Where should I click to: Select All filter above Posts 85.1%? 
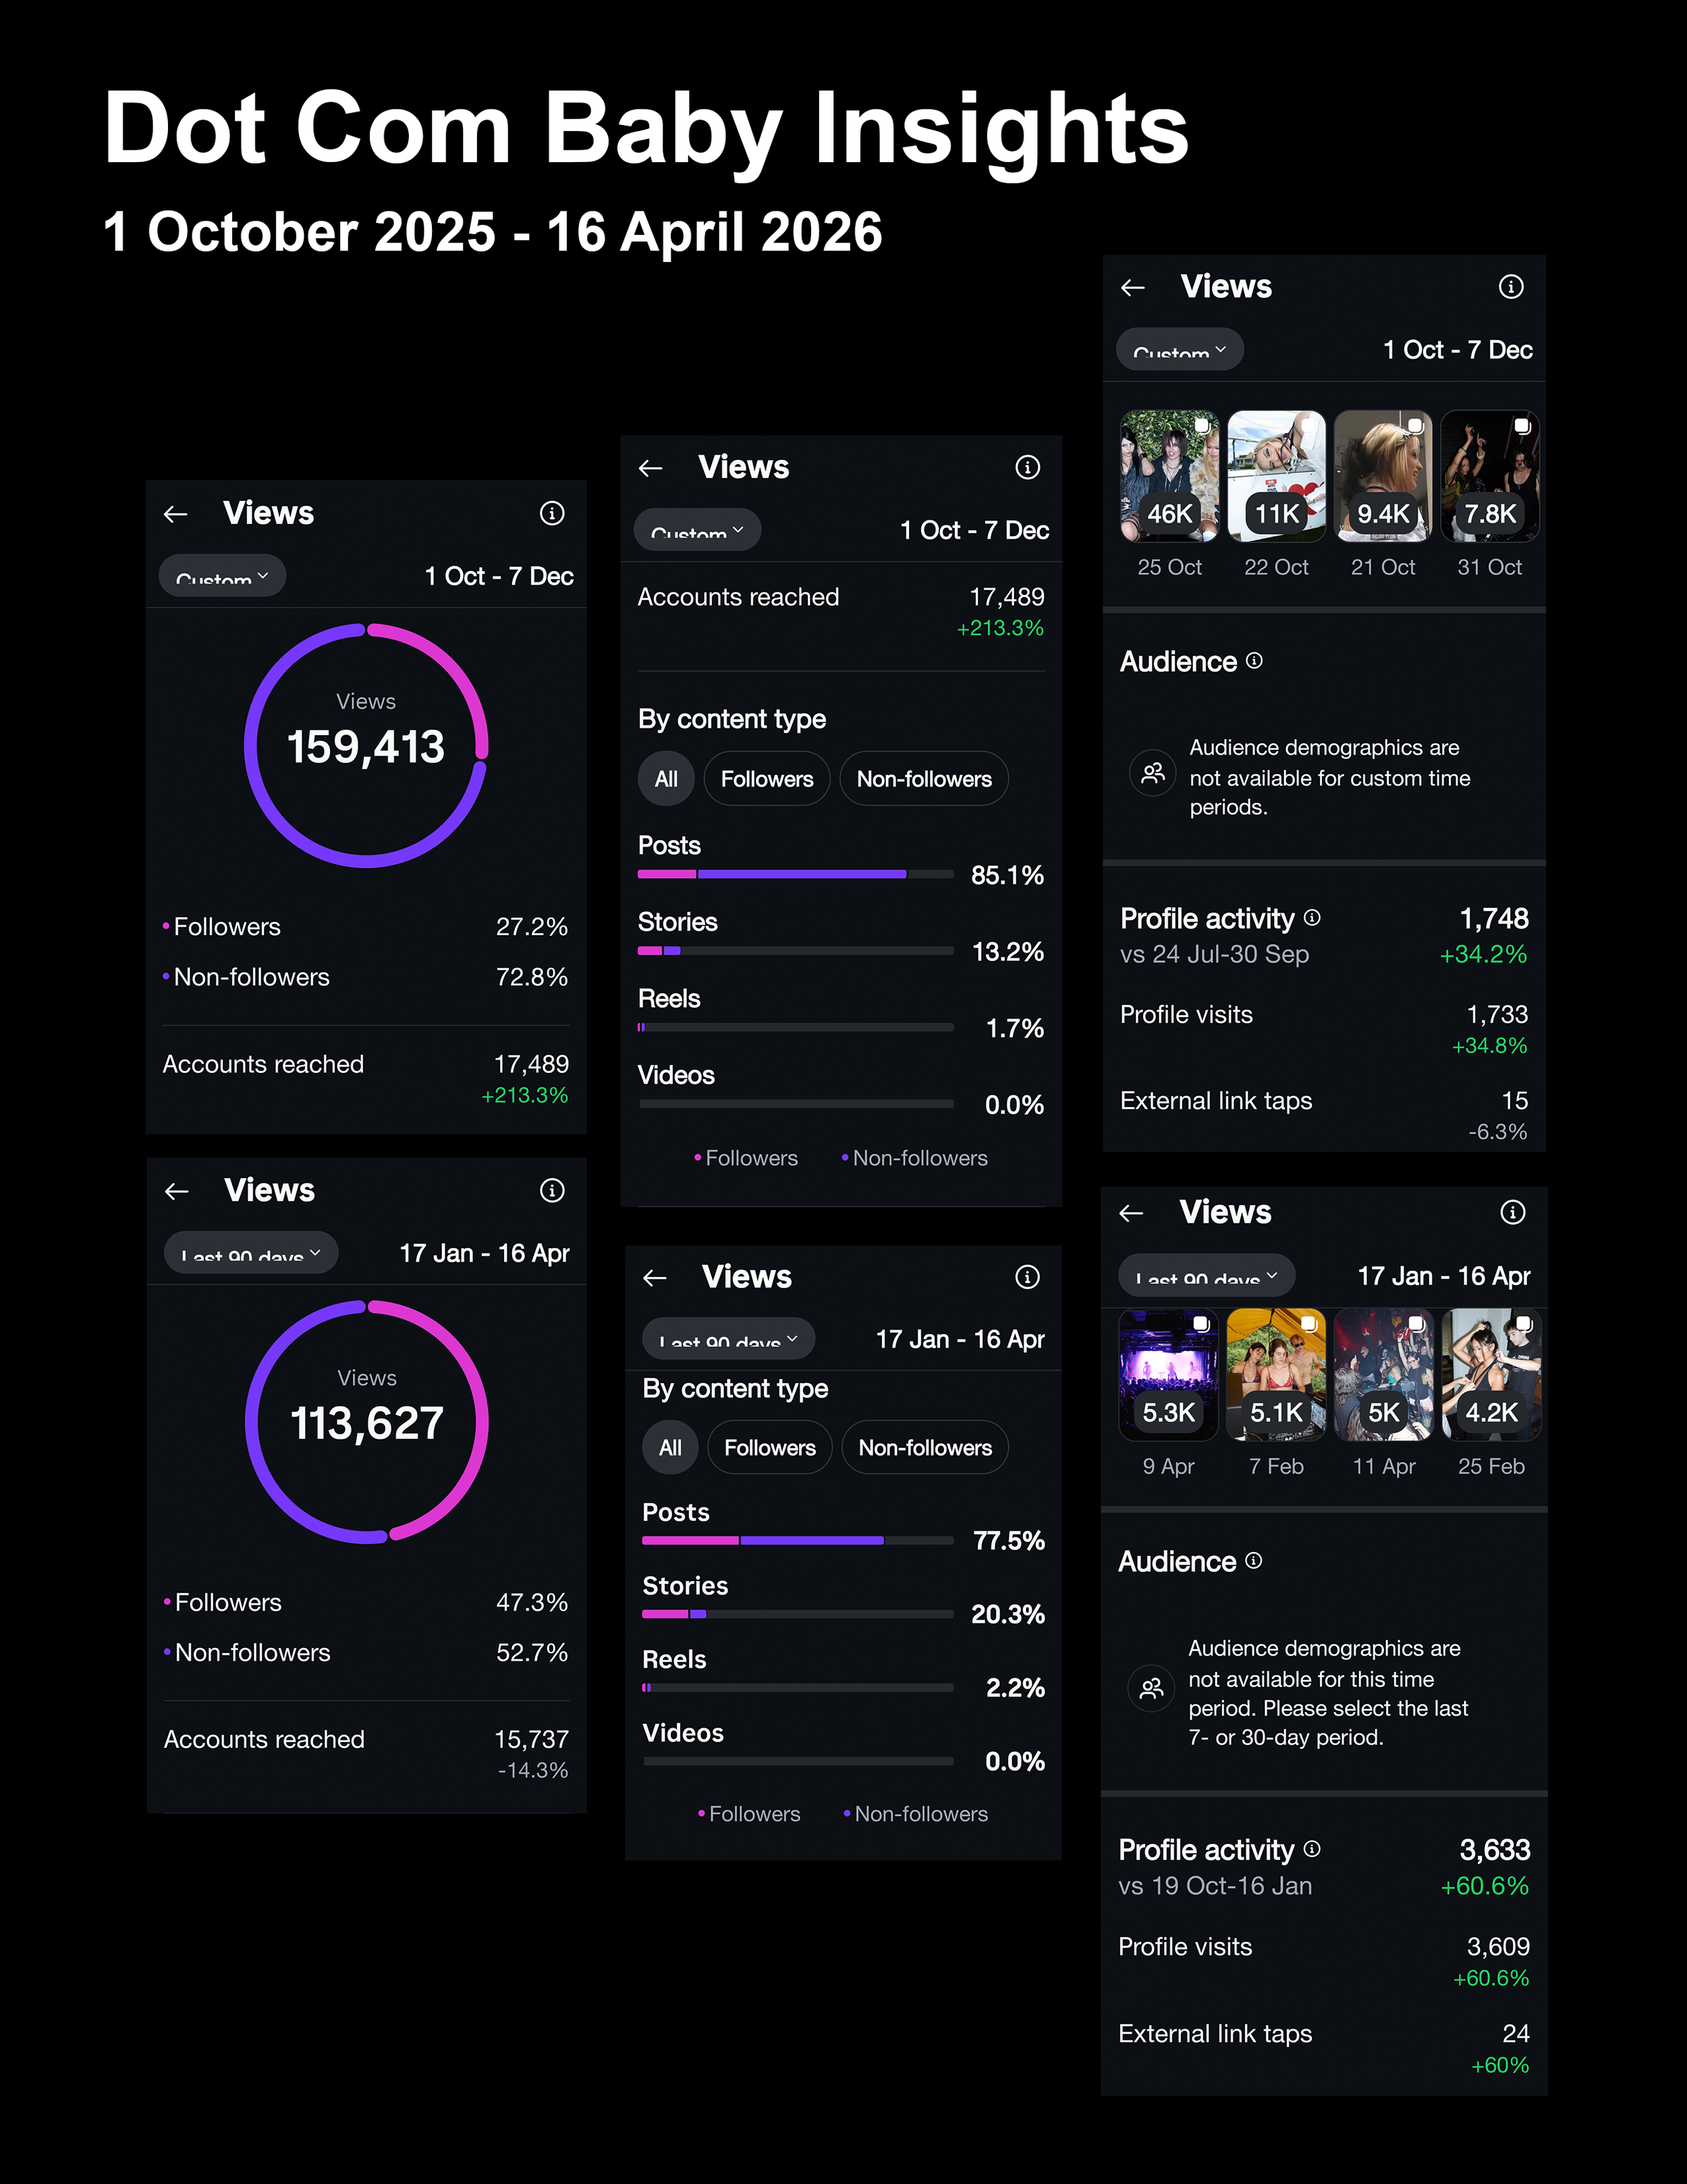[665, 779]
